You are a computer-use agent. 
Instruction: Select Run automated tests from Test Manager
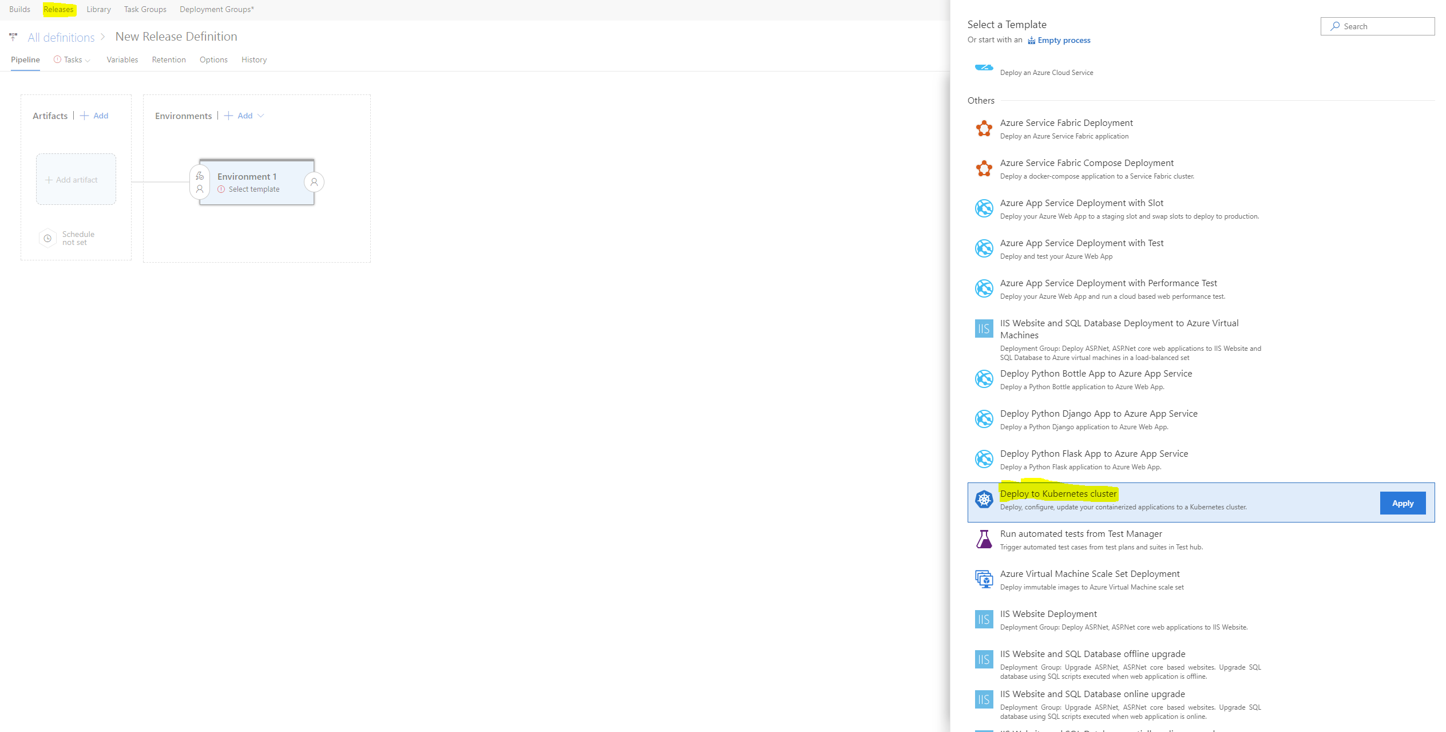(1081, 533)
